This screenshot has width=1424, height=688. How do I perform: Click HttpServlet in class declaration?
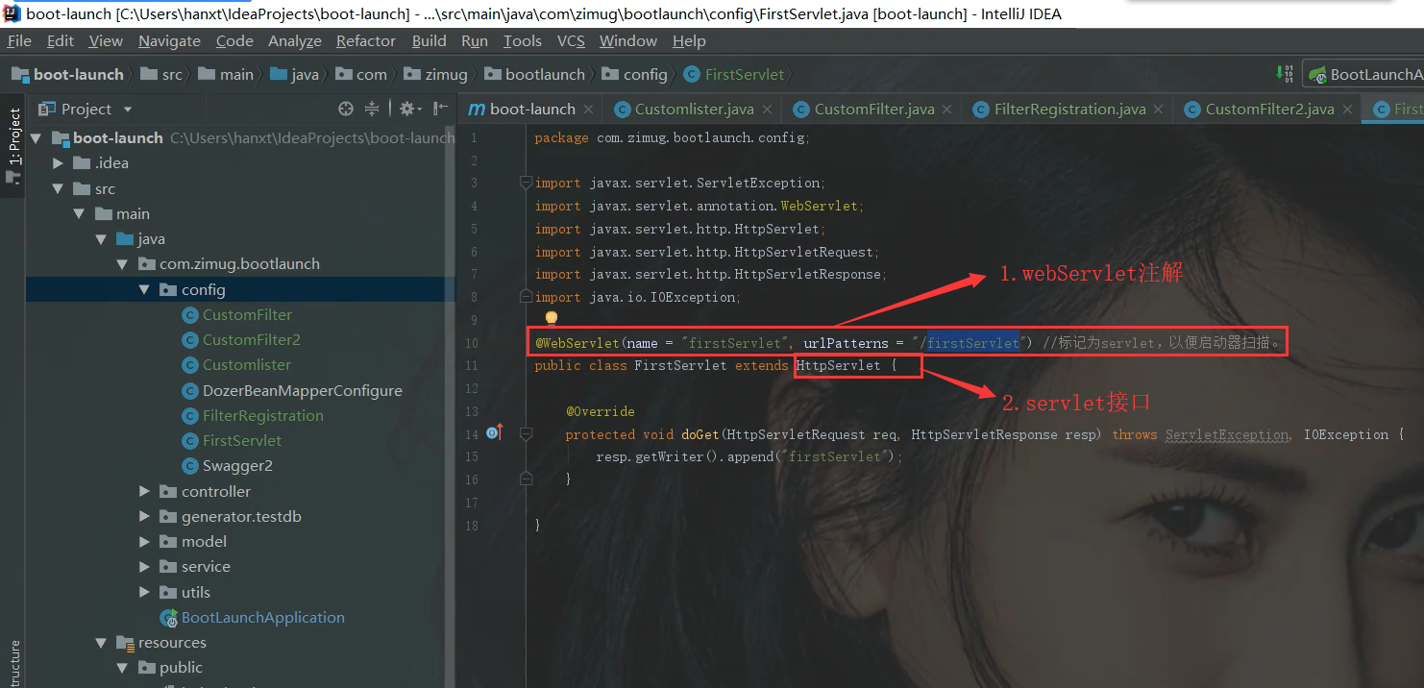coord(838,365)
